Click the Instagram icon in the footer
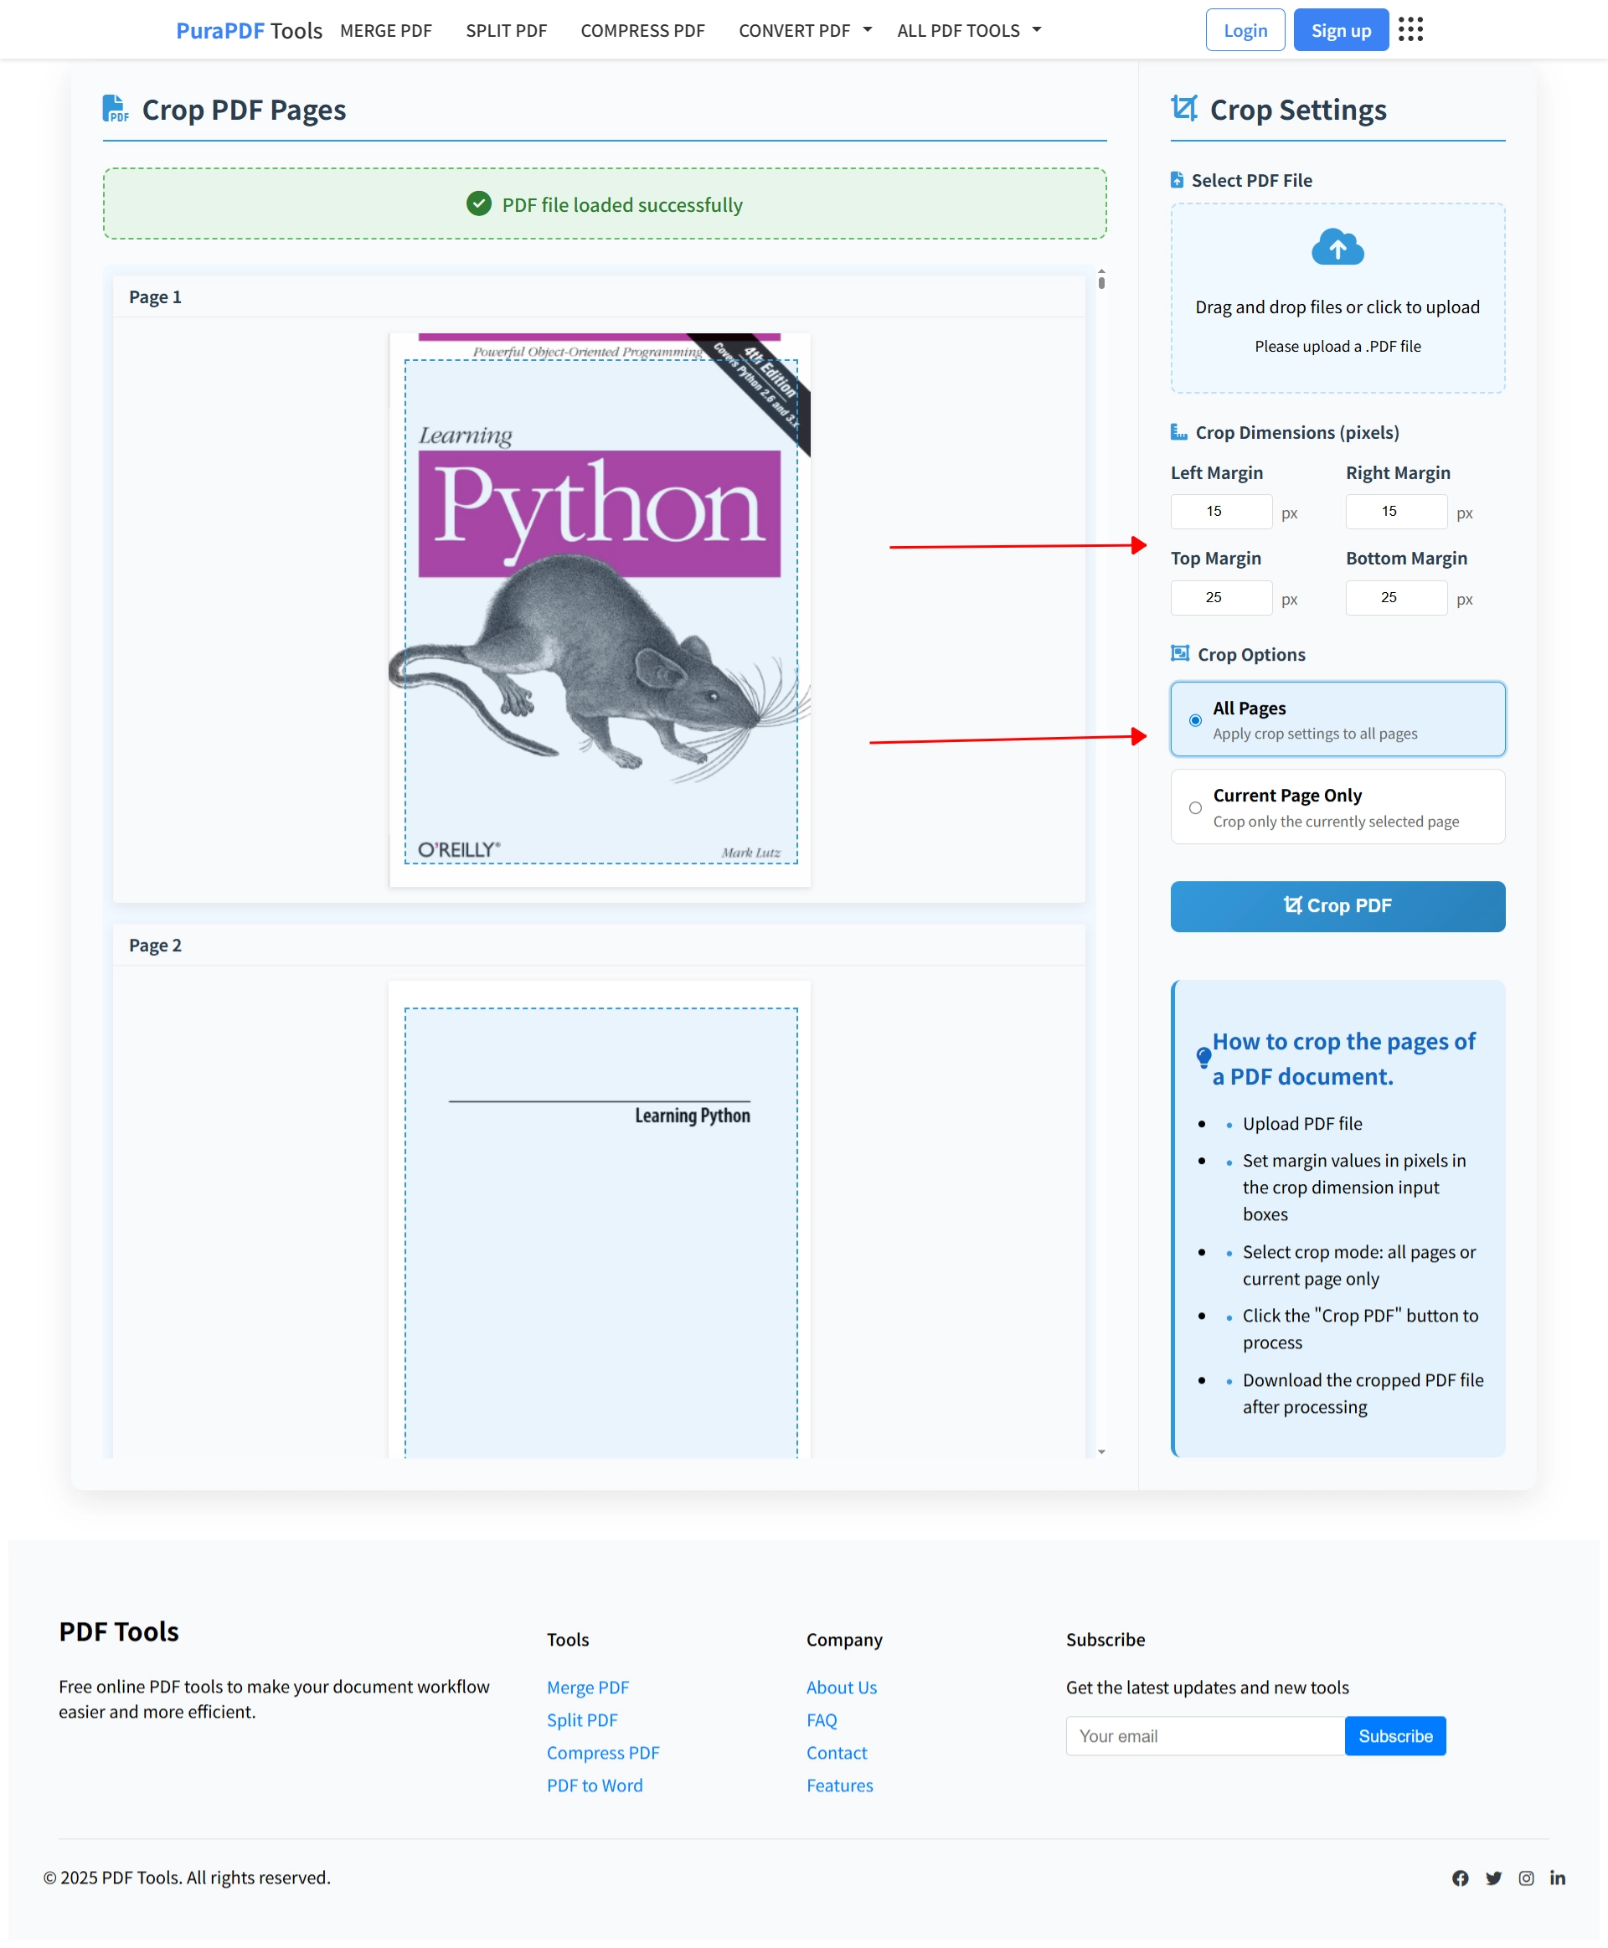The width and height of the screenshot is (1608, 1948). 1527,1878
